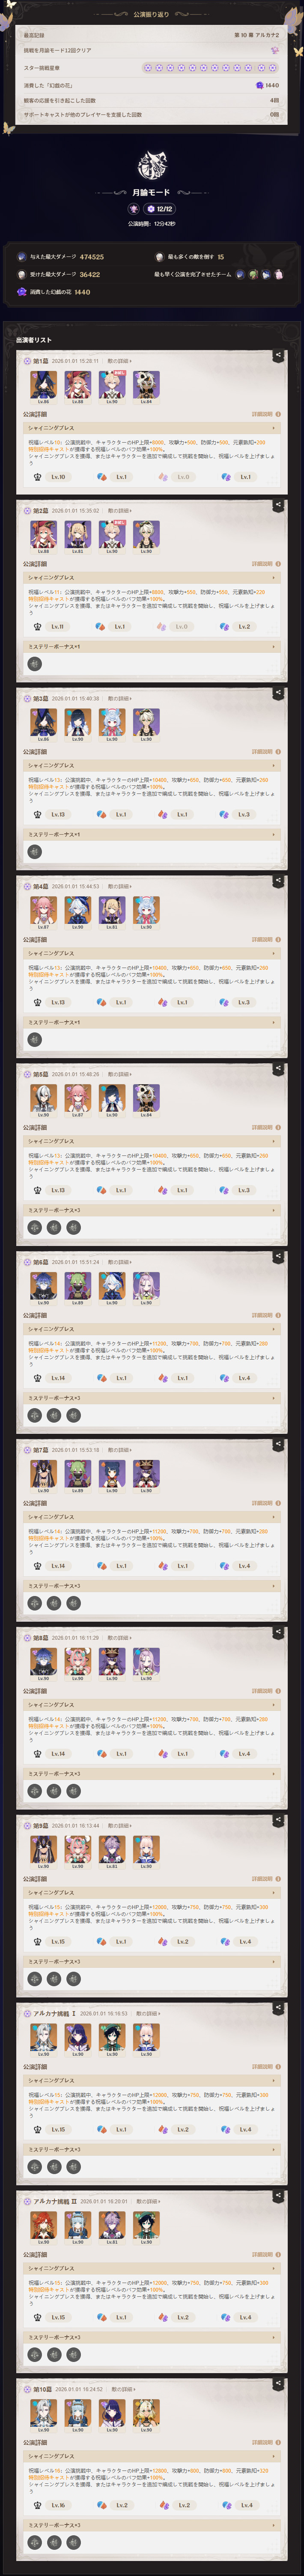Click the Lv.10 blessing level chip in Act 1
304x2576 pixels.
[57, 477]
